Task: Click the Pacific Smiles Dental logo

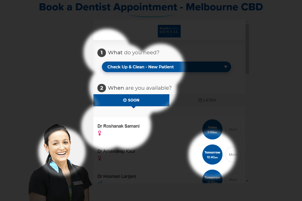Action: (169, 31)
